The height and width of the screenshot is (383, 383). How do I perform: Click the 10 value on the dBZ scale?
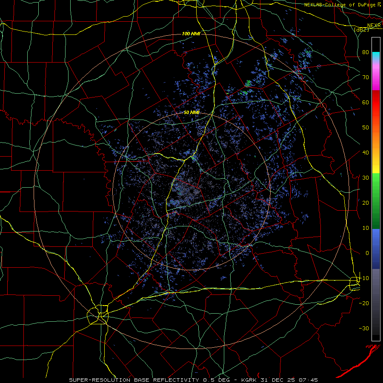(366, 228)
